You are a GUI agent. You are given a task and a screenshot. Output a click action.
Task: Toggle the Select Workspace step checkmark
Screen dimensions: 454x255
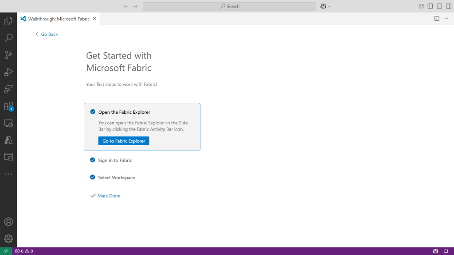(92, 177)
